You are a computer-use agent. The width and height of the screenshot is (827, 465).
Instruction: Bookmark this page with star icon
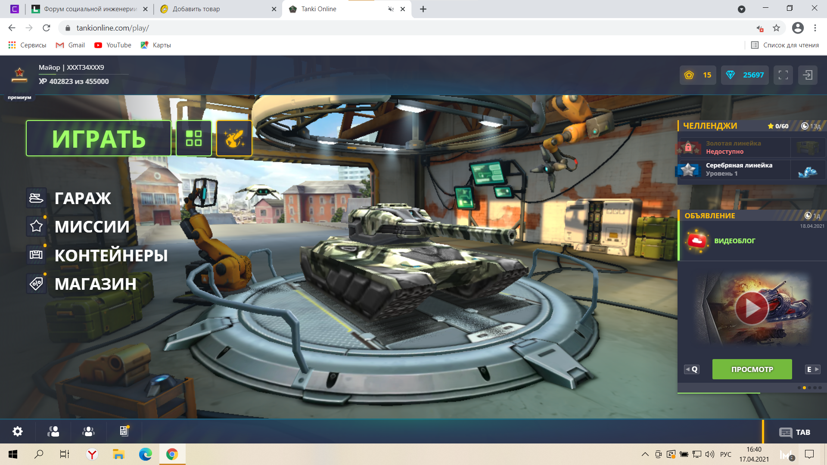coord(776,28)
